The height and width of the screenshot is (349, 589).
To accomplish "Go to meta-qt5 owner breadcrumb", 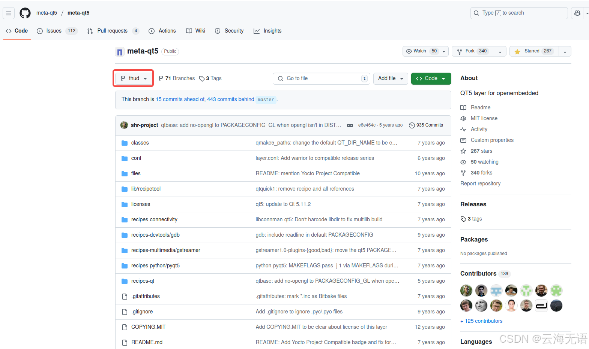I will point(47,13).
